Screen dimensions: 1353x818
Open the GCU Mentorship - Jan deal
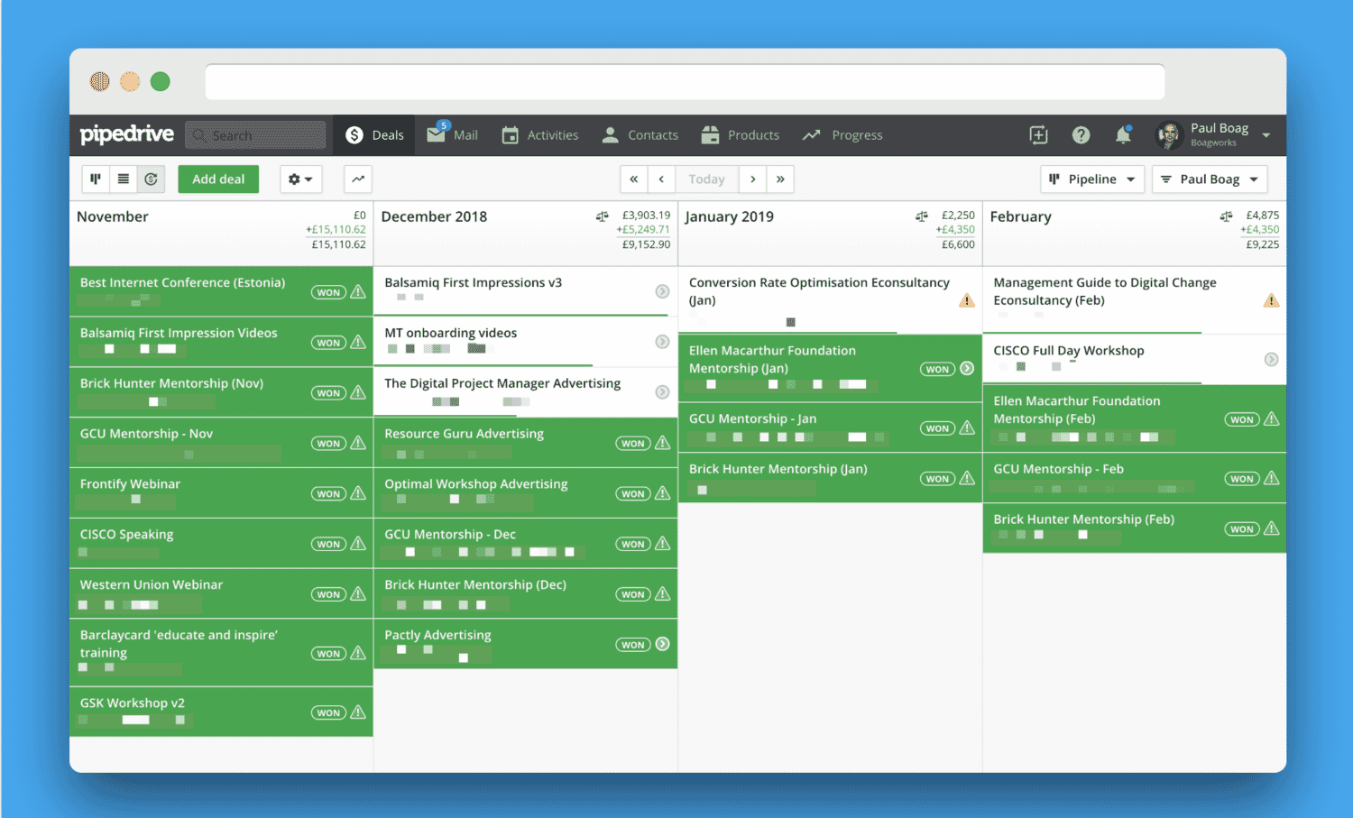tap(830, 427)
